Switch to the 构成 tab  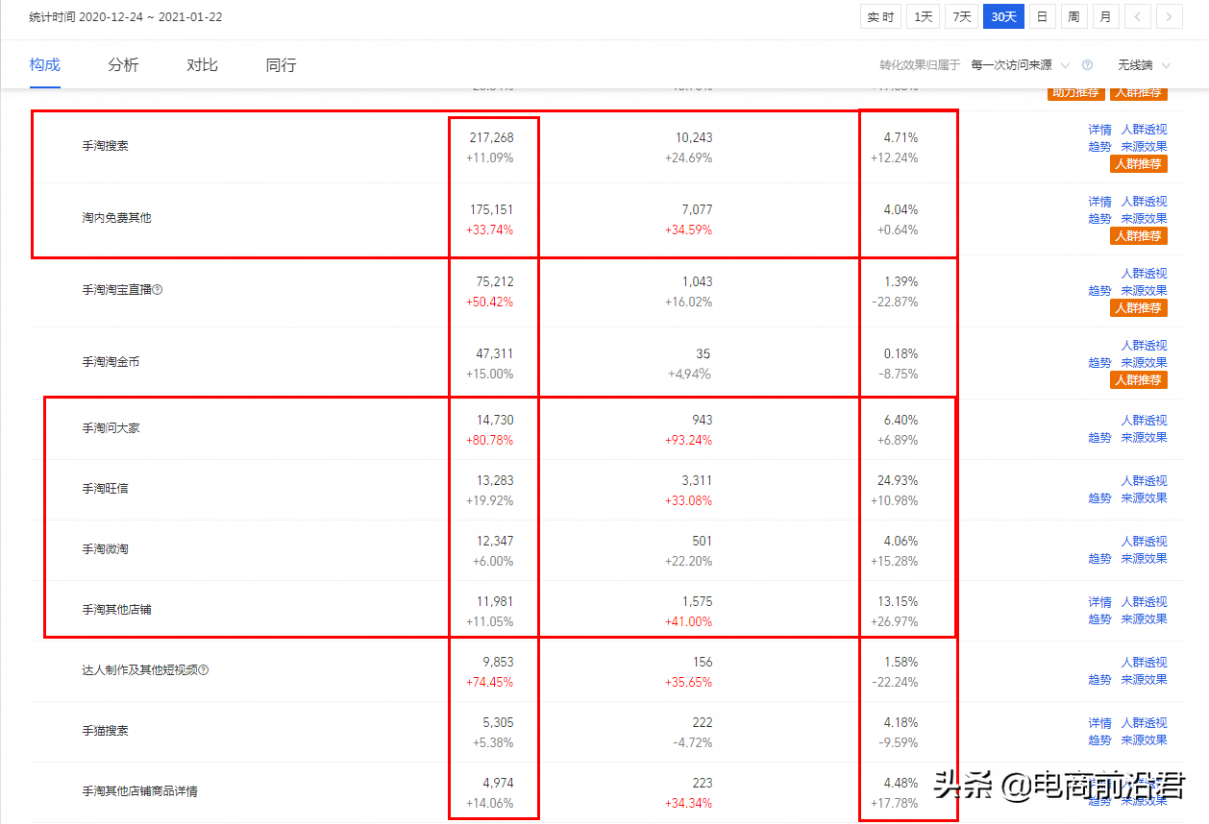tap(45, 65)
